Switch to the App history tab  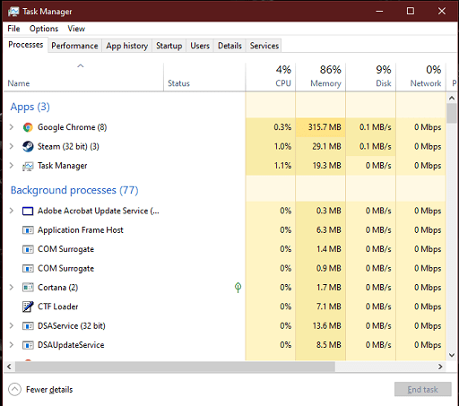tap(127, 46)
